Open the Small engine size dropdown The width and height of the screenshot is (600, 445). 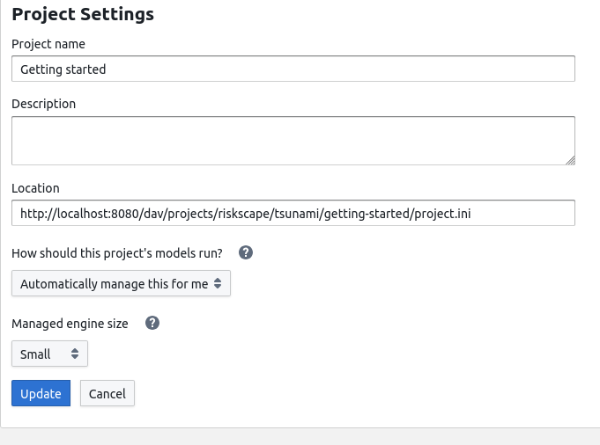[49, 354]
